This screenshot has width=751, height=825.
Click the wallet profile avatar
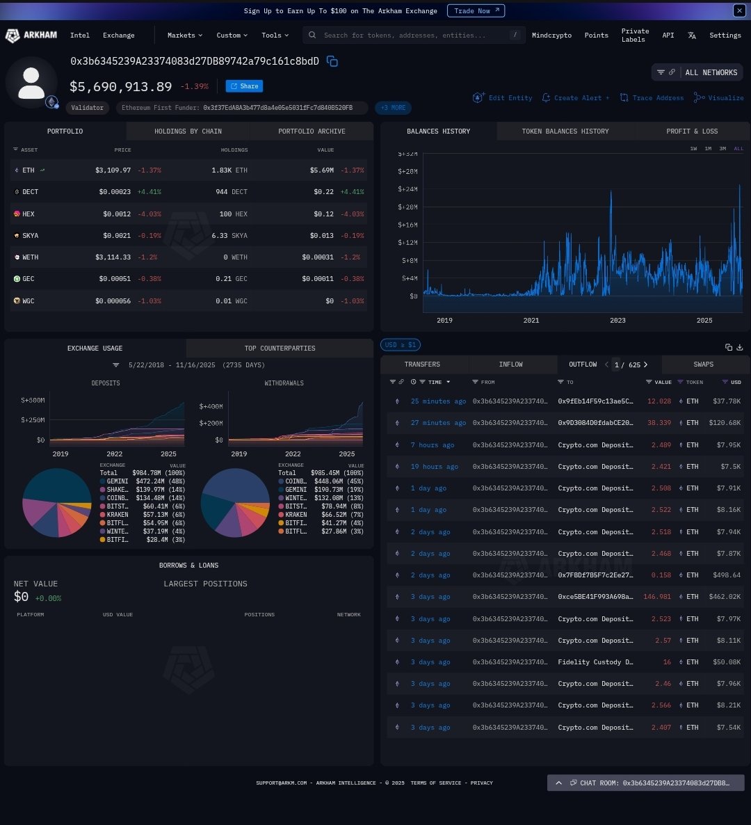[x=31, y=83]
